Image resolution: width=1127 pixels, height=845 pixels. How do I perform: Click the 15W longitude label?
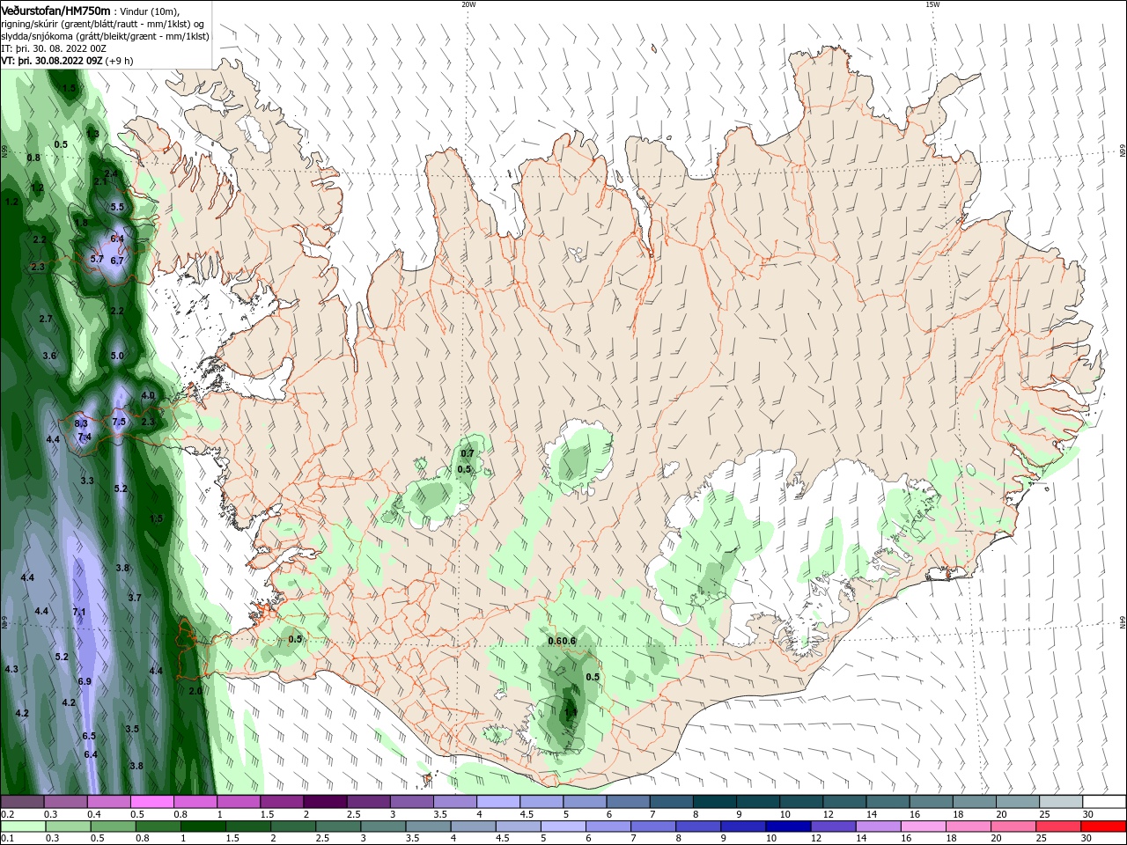pyautogui.click(x=932, y=4)
